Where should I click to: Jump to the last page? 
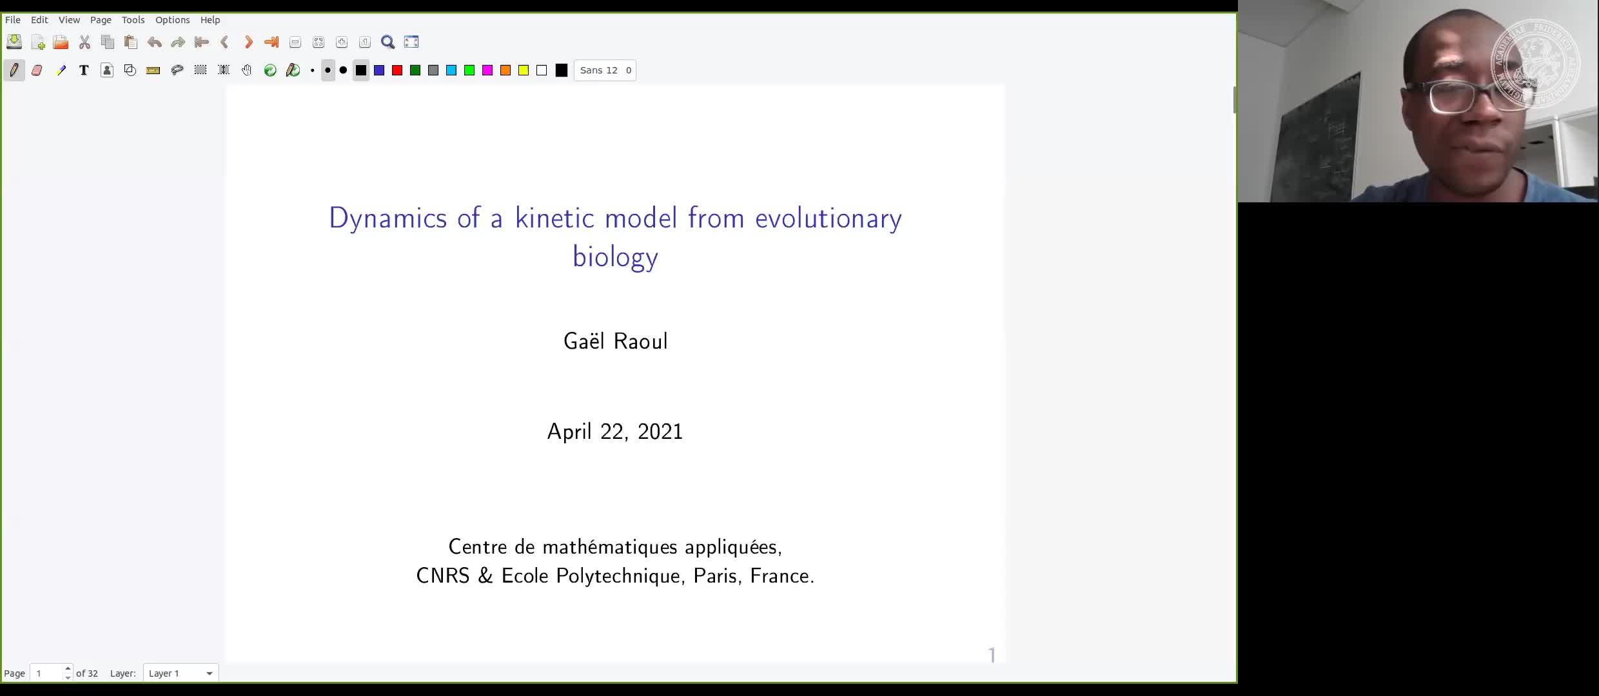[x=270, y=42]
